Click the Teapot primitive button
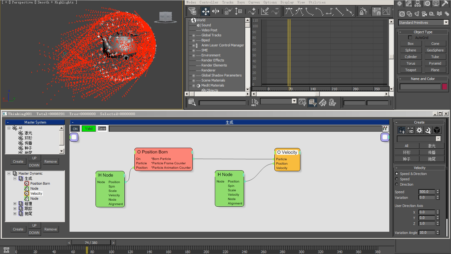 (411, 70)
